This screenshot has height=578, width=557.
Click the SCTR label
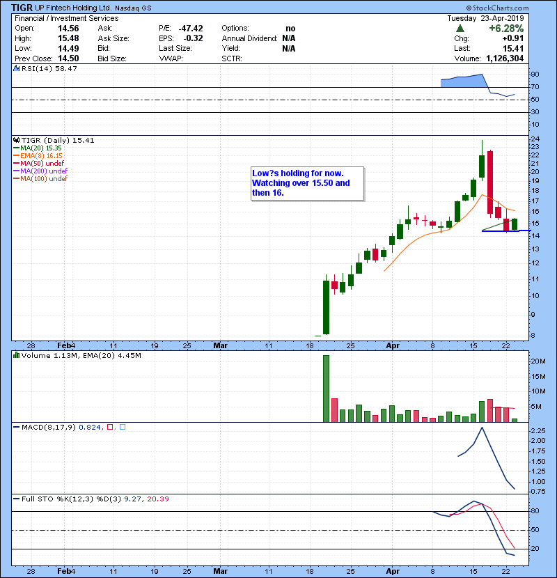pos(232,58)
